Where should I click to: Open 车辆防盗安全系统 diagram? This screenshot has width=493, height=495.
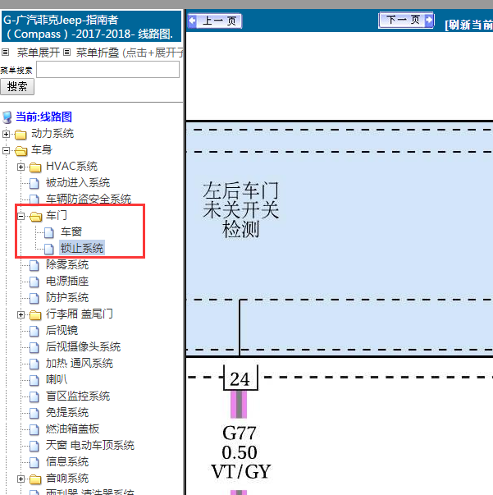point(89,199)
